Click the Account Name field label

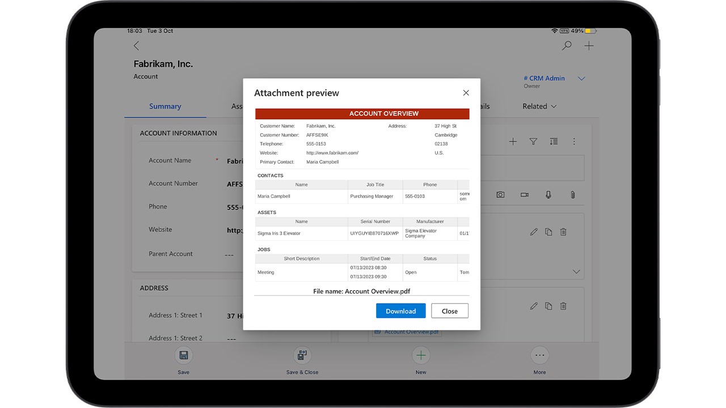tap(170, 160)
